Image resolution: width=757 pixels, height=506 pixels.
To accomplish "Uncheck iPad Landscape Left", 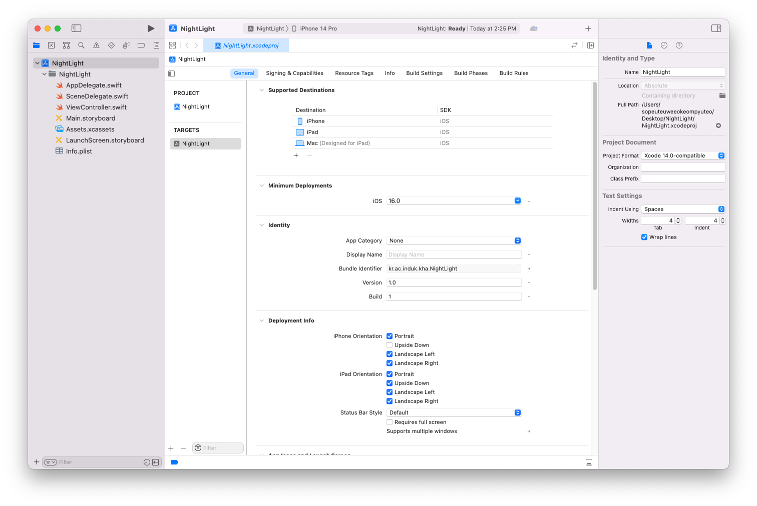I will tap(390, 392).
